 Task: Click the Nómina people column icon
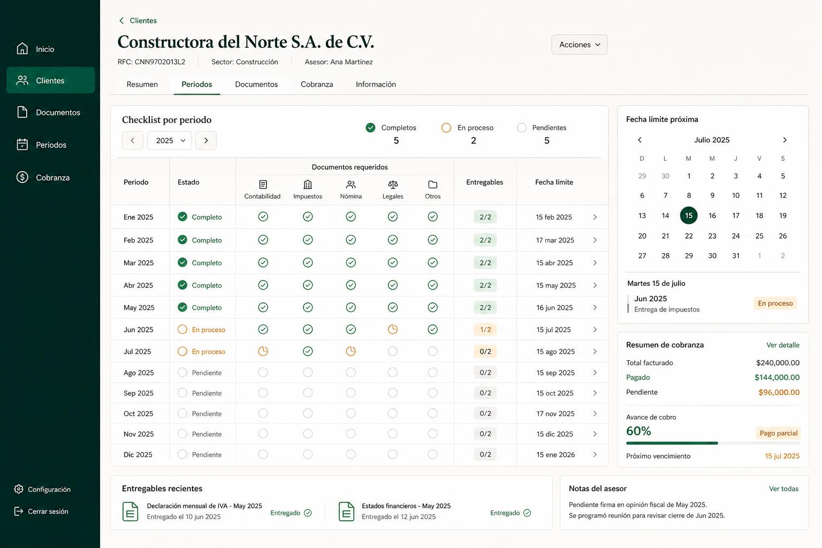coord(351,185)
